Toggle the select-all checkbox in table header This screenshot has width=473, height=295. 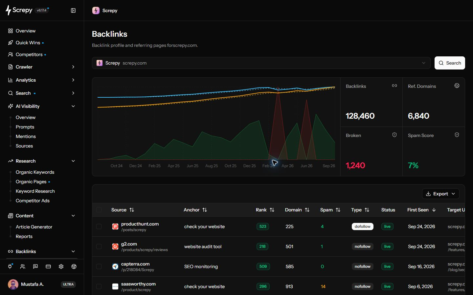pyautogui.click(x=99, y=210)
